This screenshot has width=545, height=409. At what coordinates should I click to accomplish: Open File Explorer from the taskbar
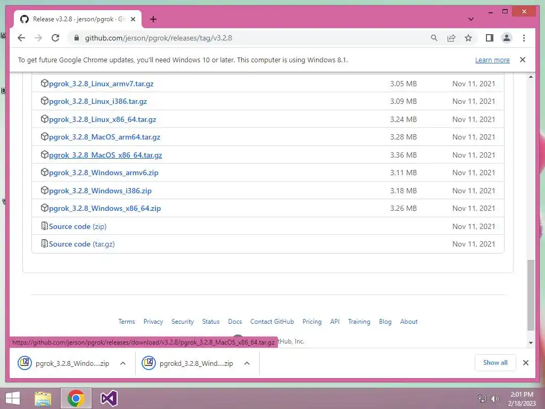pos(43,398)
